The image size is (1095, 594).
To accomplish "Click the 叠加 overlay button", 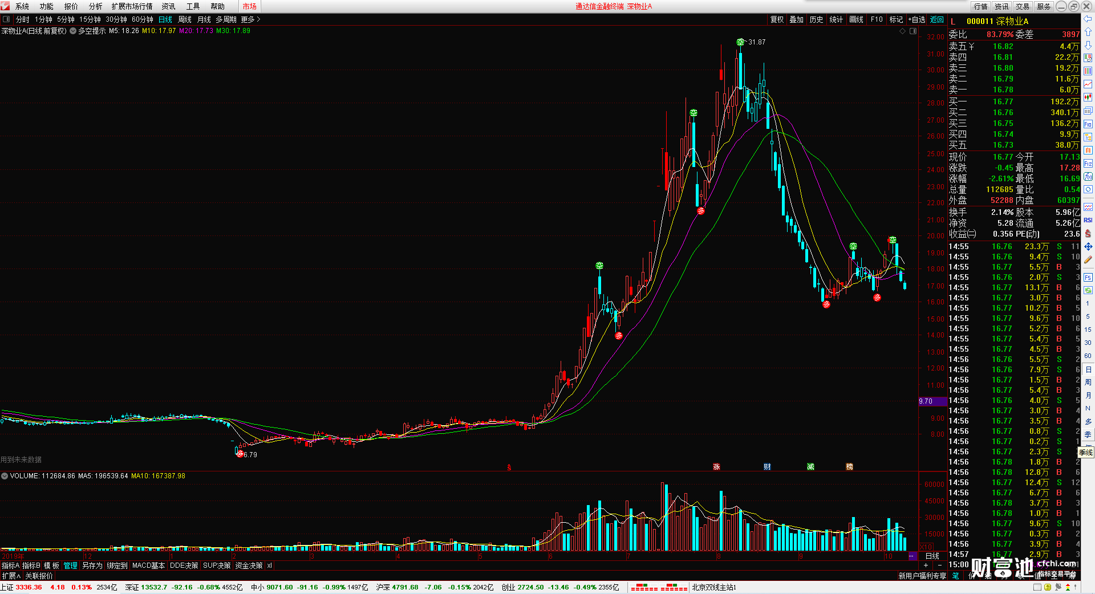I will 796,19.
